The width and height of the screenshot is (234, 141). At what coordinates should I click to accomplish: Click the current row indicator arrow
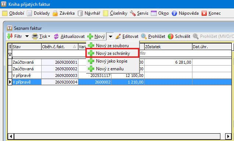tap(10, 82)
